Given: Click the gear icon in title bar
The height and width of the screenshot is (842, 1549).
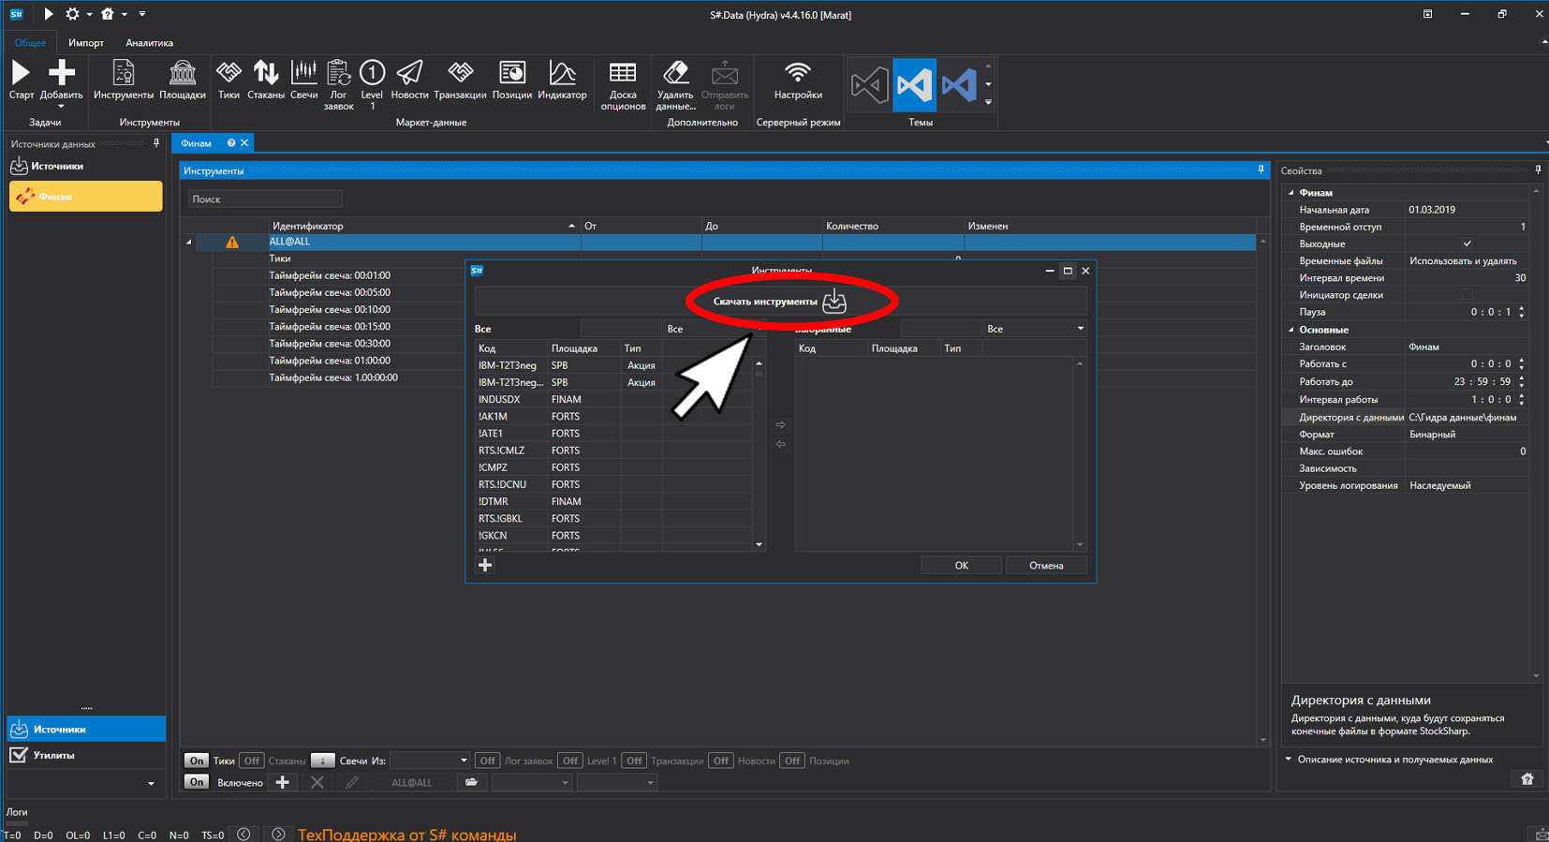Looking at the screenshot, I should pos(72,14).
